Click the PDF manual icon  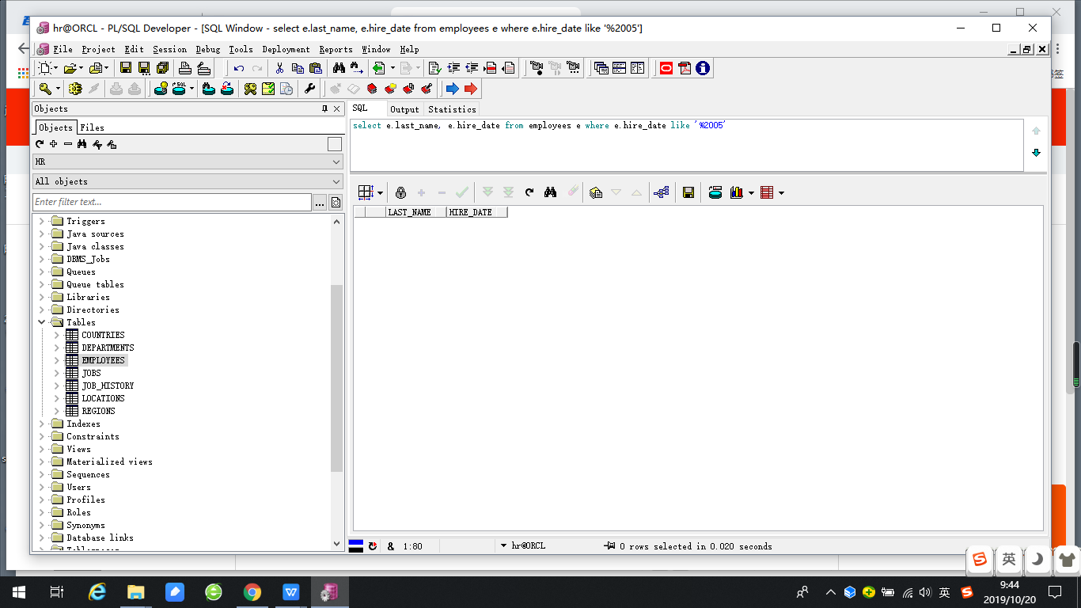tap(685, 68)
